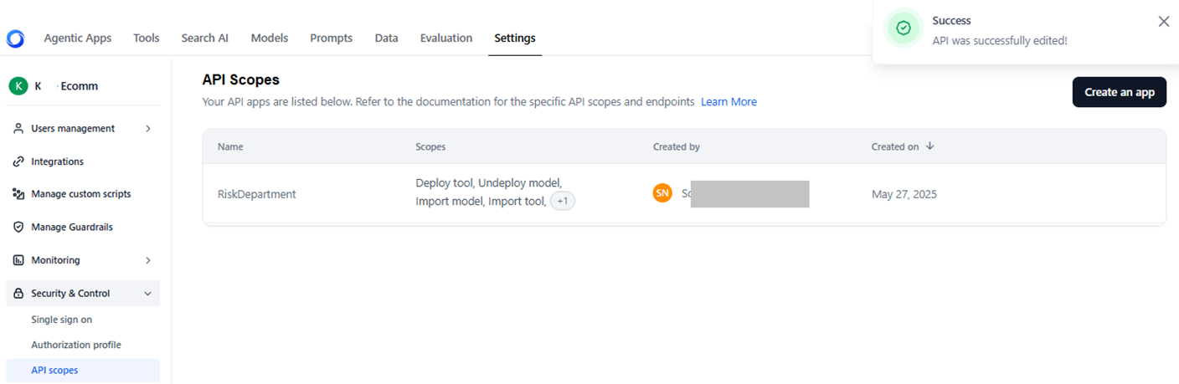Click the orange SN user avatar
This screenshot has height=384, width=1179.
[x=662, y=193]
